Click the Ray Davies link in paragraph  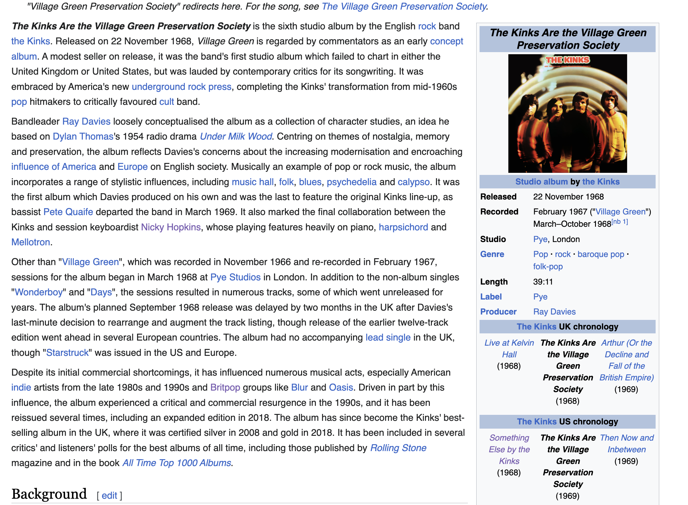pyautogui.click(x=86, y=121)
